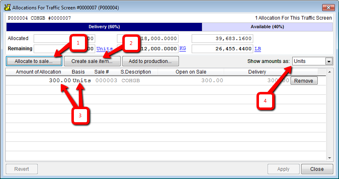Click the Open on Sale 300.00 value
Viewport: 339px width, 179px height.
point(212,81)
